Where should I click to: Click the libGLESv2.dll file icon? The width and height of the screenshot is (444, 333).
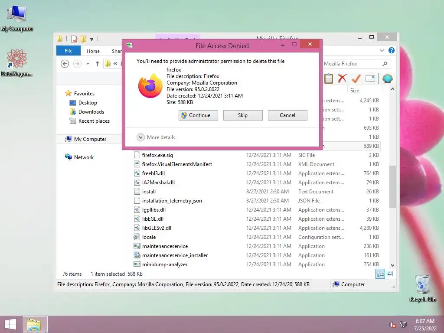tap(137, 228)
